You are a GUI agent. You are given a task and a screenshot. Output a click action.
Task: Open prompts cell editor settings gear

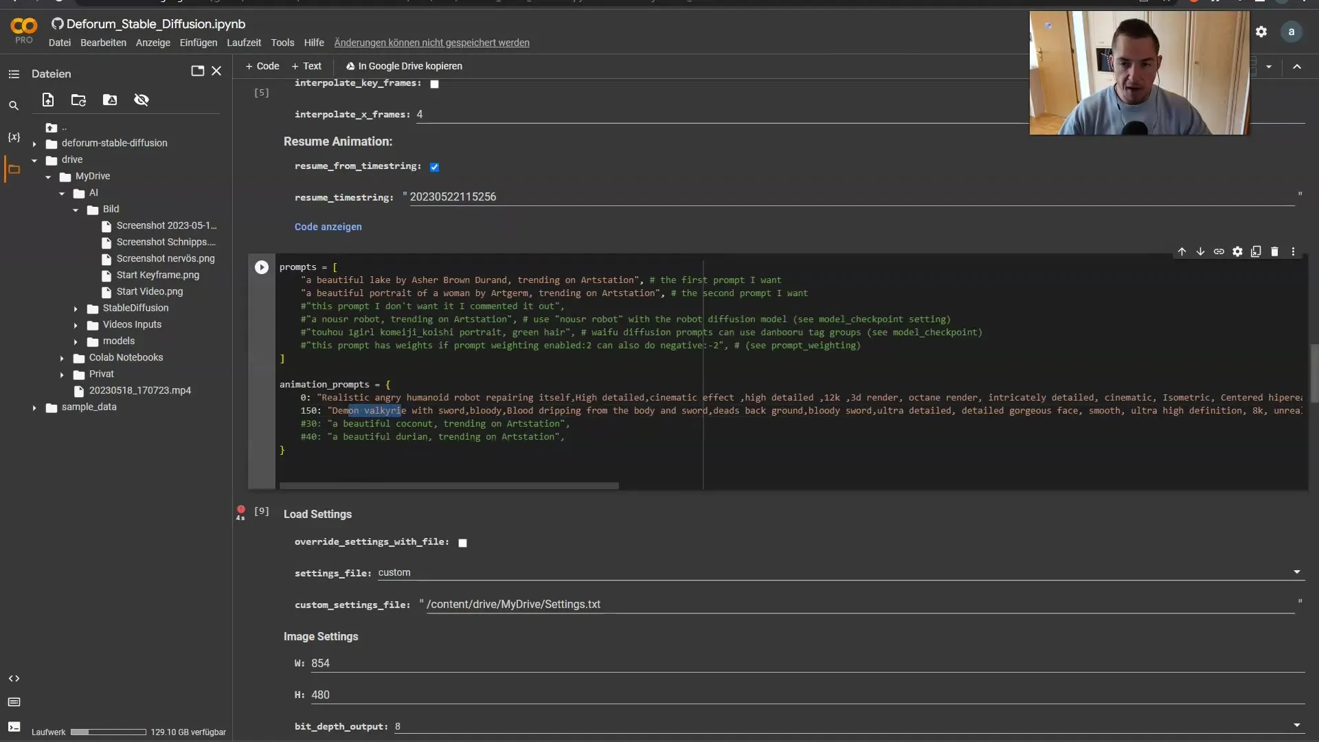(1237, 251)
